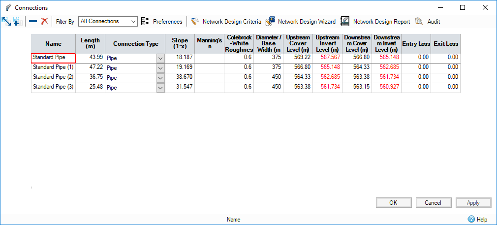The height and width of the screenshot is (225, 497).
Task: Click the Entry Loss cell for Standard Pipe
Action: (x=416, y=58)
